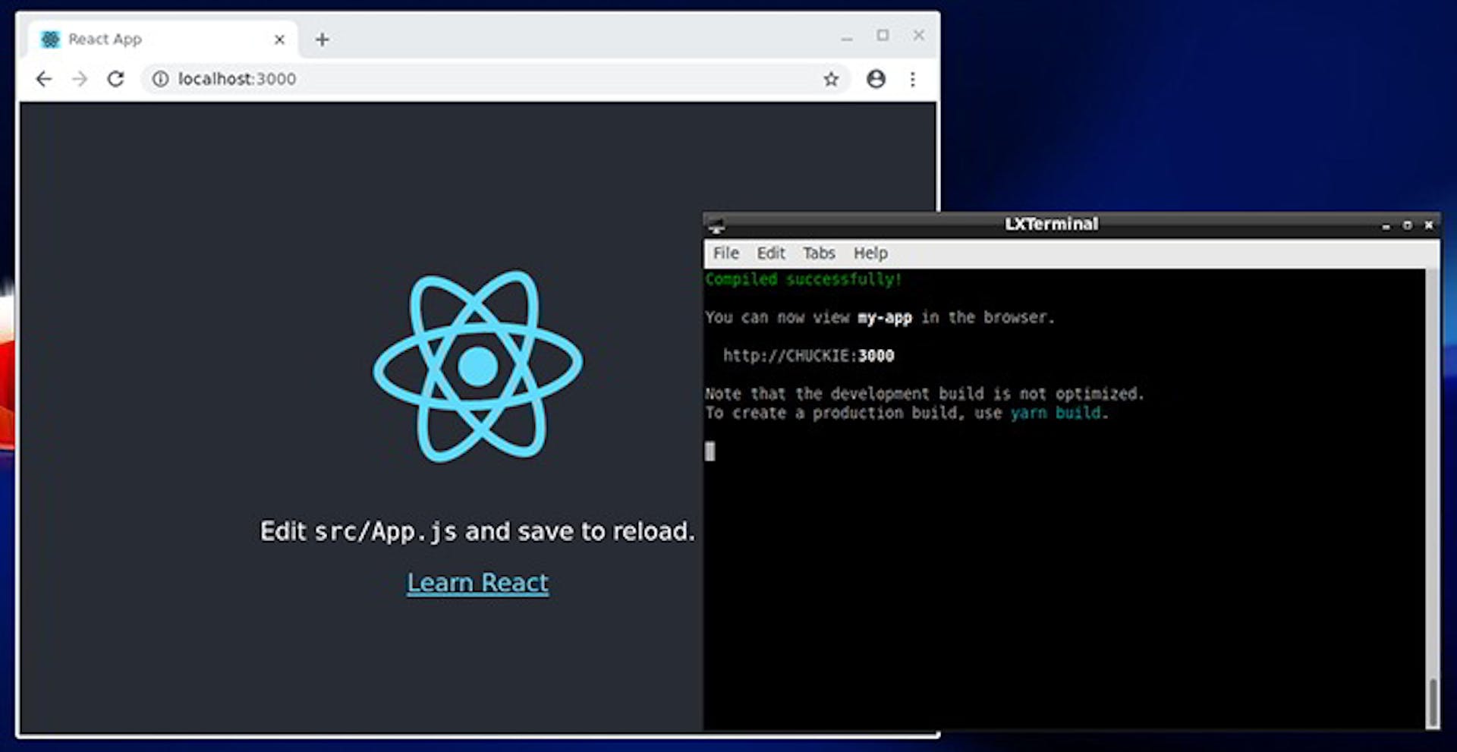Screen dimensions: 1457x752
Task: Open the Help menu in LXTerminal
Action: (870, 253)
